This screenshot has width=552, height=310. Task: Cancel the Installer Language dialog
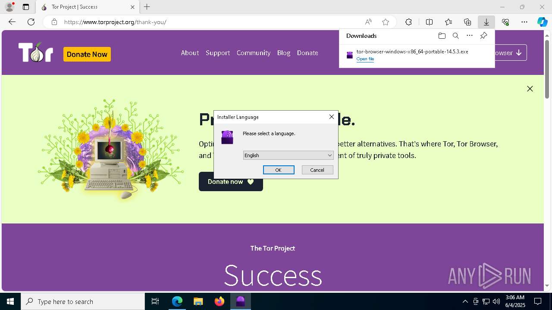click(317, 170)
